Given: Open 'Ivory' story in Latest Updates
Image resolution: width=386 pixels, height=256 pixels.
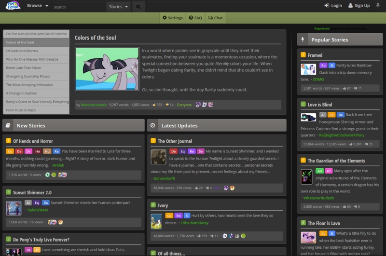Looking at the screenshot, I should 163,205.
